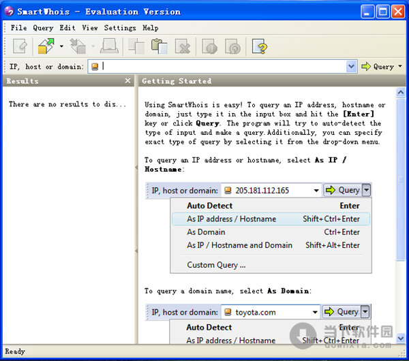Click the Paste clipboard toolbar icon
Image resolution: width=409 pixels, height=361 pixels.
tap(159, 46)
